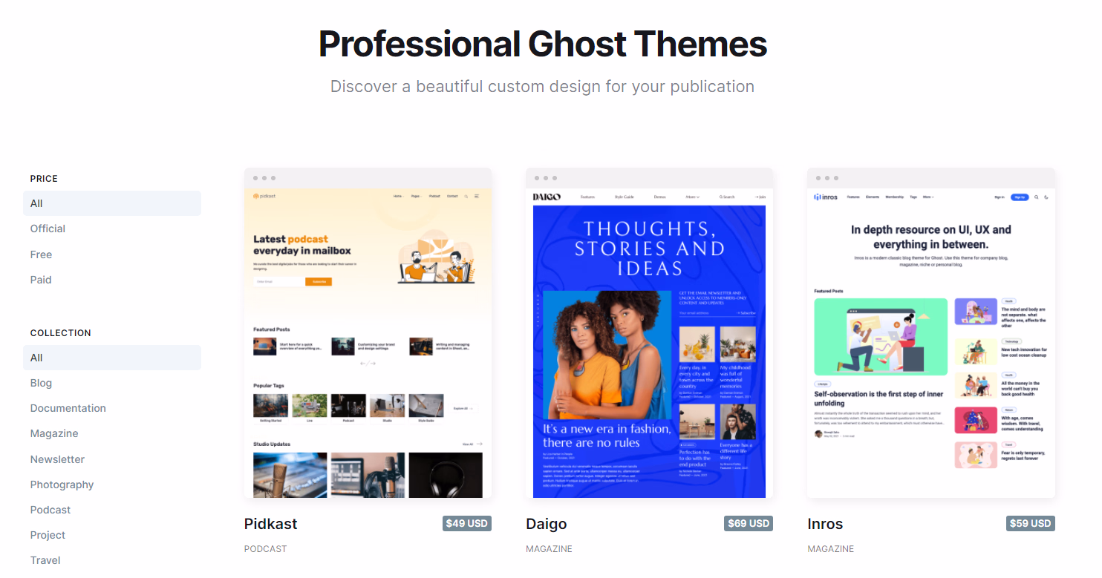Image resolution: width=1102 pixels, height=578 pixels.
Task: Filter themes by Official price option
Action: coord(48,229)
